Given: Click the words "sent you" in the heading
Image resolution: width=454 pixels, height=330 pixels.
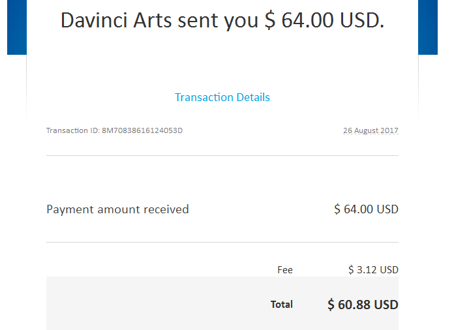Looking at the screenshot, I should tap(223, 21).
